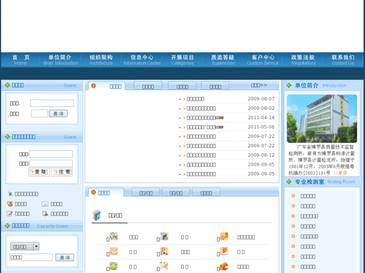This screenshot has height=273, width=365.
Task: Open the 首页 Home menu item
Action: coord(21,60)
